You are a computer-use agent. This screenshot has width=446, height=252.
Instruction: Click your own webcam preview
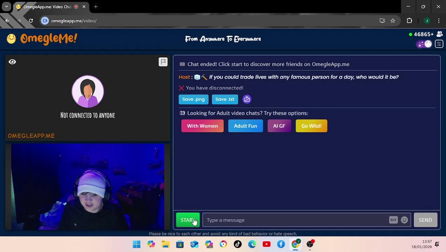[x=88, y=187]
